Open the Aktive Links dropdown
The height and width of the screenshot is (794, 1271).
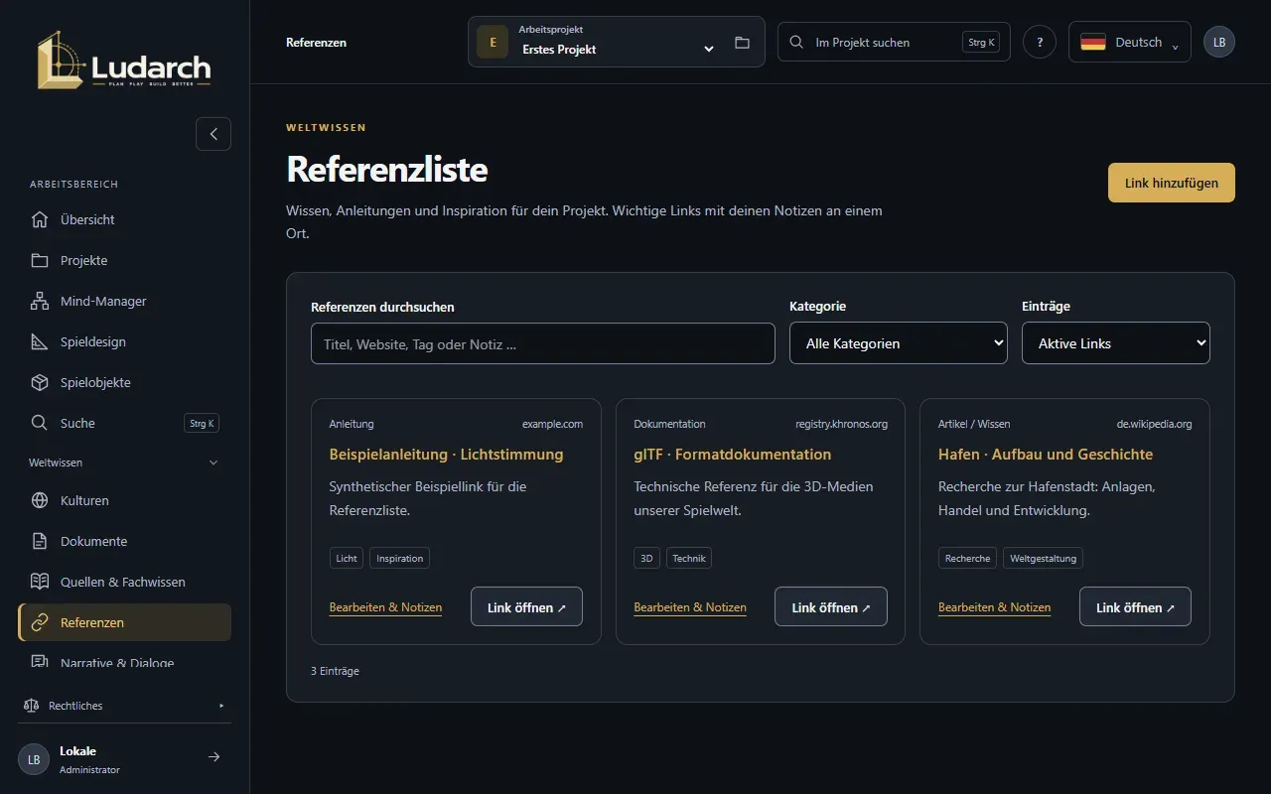point(1116,343)
